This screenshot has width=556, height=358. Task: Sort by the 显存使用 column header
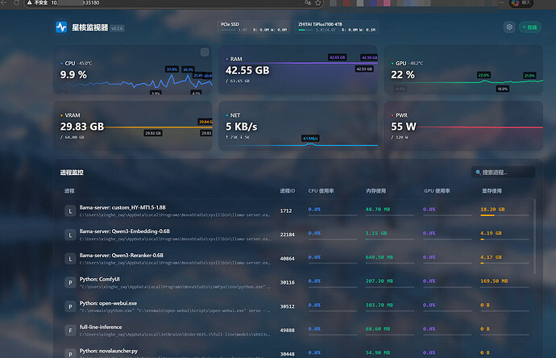pyautogui.click(x=492, y=191)
